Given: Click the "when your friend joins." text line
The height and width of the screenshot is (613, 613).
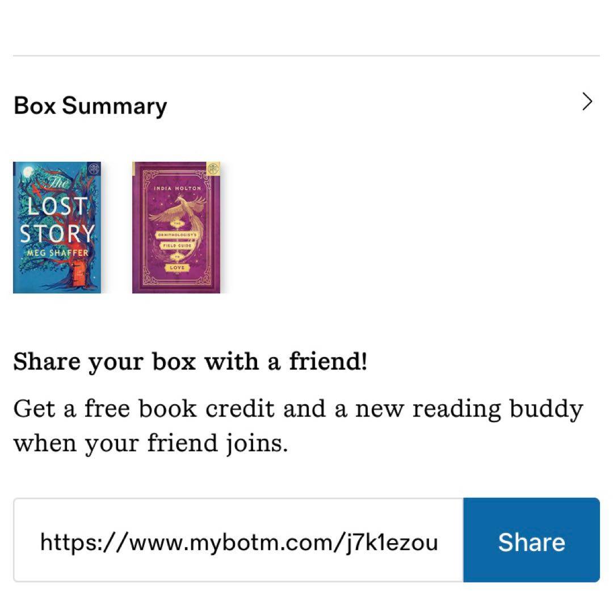Looking at the screenshot, I should click(150, 443).
